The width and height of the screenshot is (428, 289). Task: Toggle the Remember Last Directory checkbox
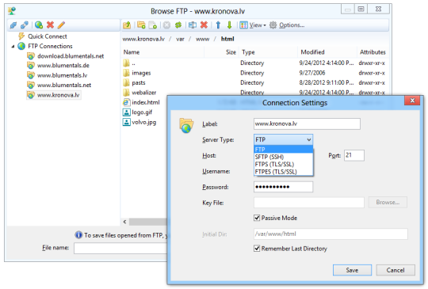(x=257, y=249)
